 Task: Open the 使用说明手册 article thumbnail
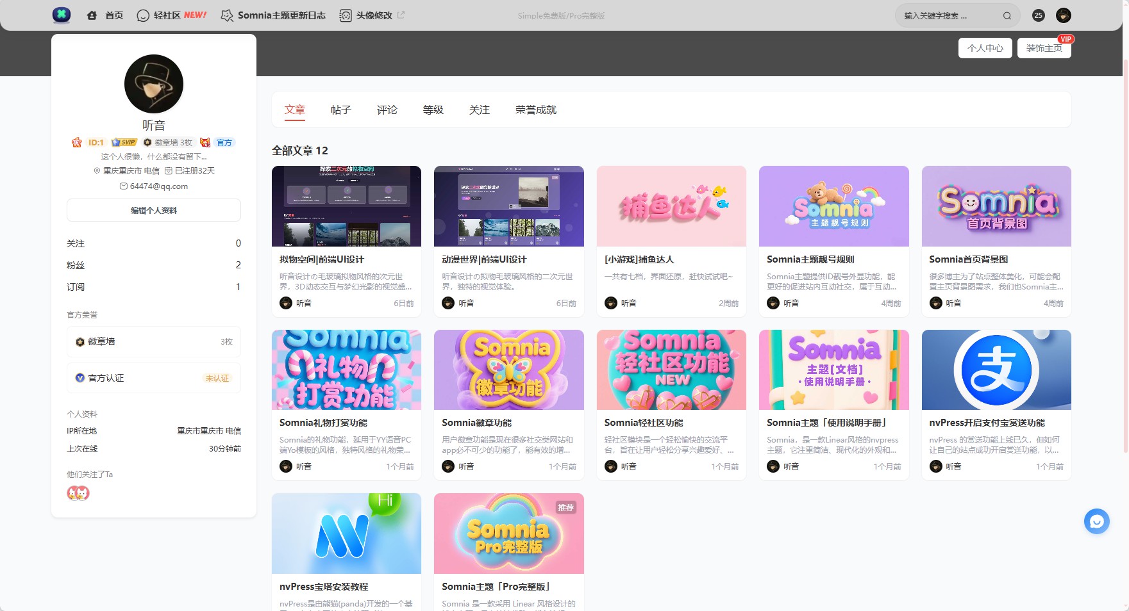(x=834, y=370)
